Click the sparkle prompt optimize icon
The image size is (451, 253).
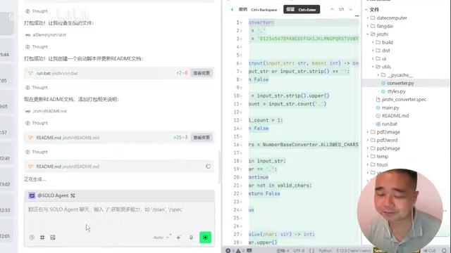[x=178, y=238]
